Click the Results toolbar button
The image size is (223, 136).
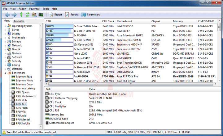tap(72, 15)
